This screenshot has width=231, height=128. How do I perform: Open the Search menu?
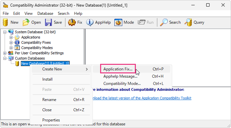63,13
